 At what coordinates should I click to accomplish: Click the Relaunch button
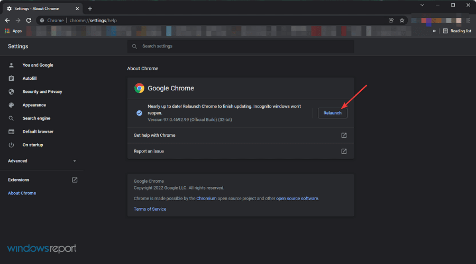click(333, 113)
